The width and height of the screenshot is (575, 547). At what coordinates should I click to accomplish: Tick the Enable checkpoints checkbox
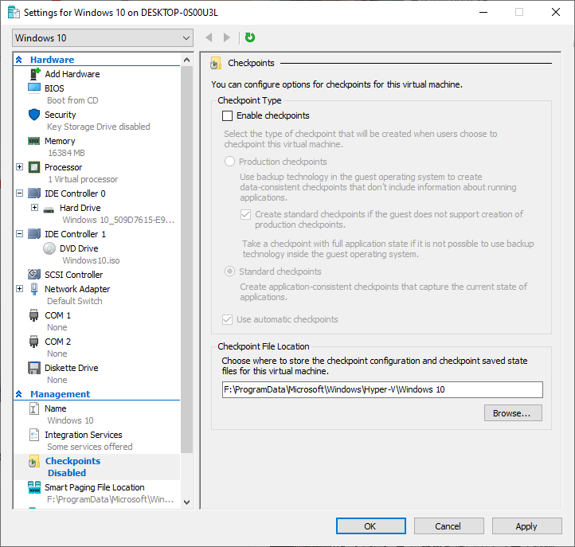tap(227, 116)
